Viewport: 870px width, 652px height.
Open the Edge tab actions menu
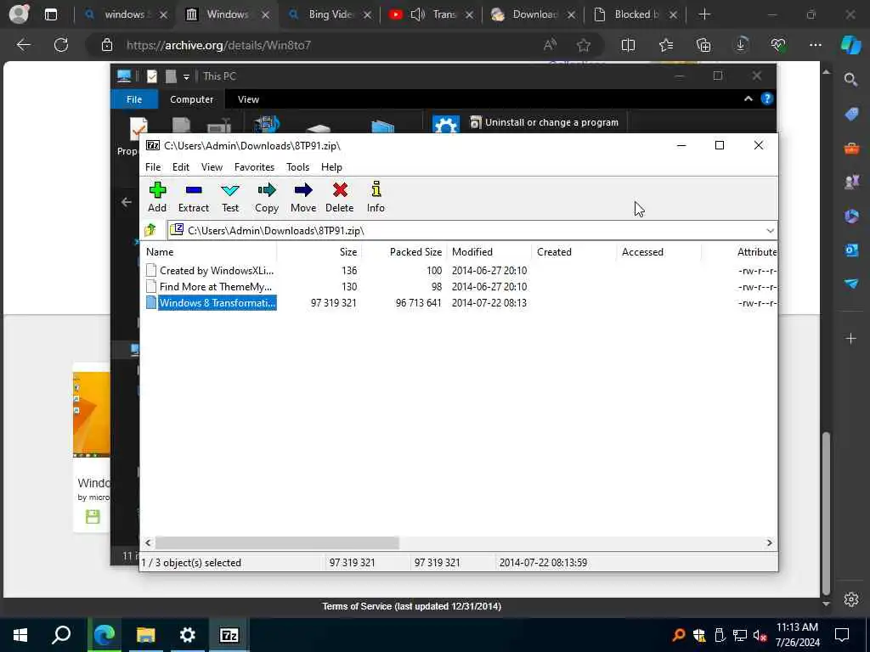click(50, 14)
